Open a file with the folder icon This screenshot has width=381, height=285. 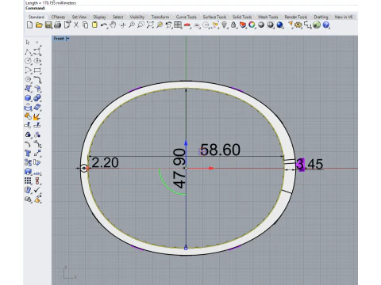tap(39, 25)
